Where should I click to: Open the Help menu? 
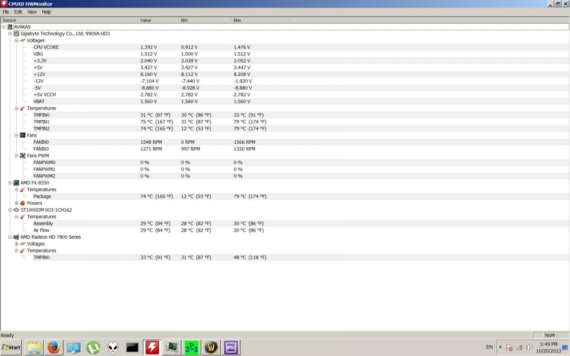(x=47, y=12)
